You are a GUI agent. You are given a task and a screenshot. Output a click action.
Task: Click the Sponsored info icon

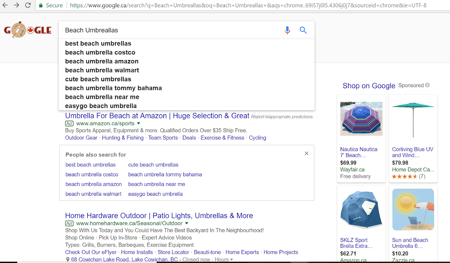pos(427,85)
